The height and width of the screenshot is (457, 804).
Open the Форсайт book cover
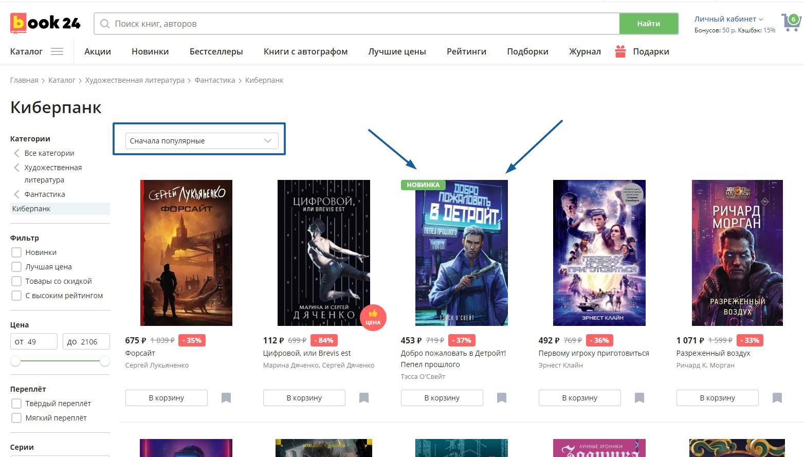(186, 253)
